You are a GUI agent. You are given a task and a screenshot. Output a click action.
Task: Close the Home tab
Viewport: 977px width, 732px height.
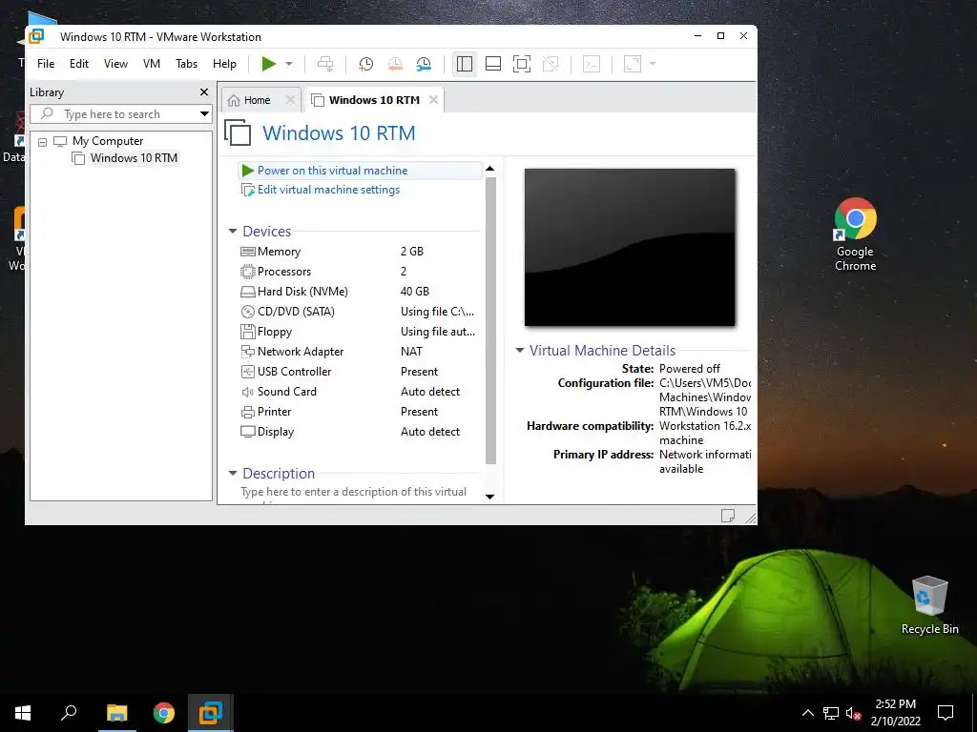click(x=290, y=99)
